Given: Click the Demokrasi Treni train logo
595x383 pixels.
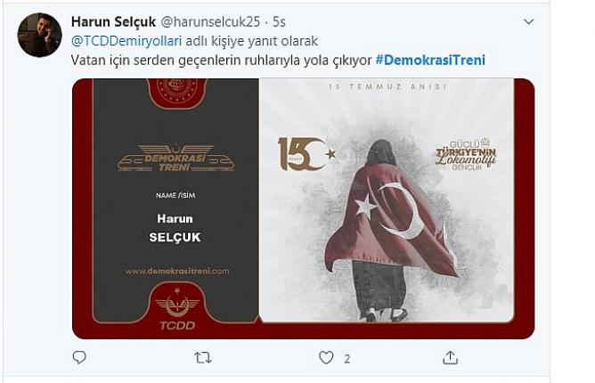Looking at the screenshot, I should tap(175, 159).
